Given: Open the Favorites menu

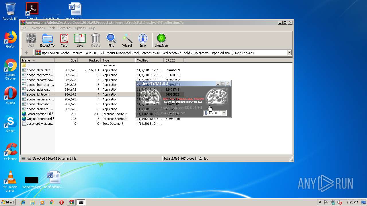Looking at the screenshot, I should point(65,28).
